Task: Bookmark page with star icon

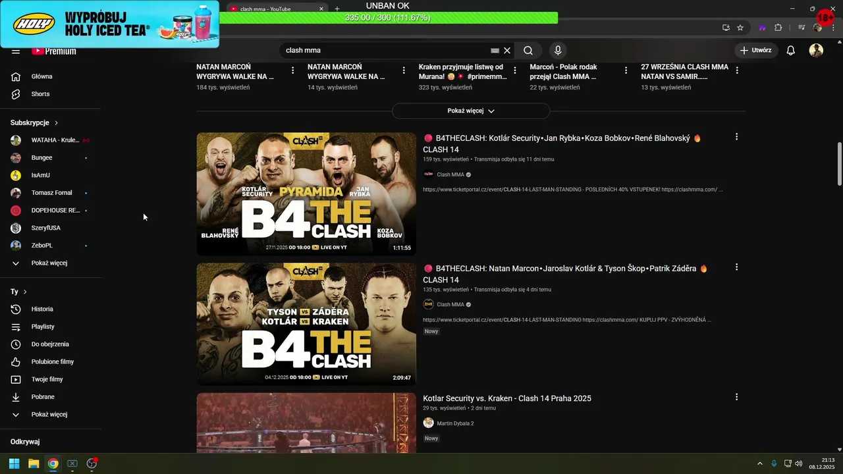Action: point(740,28)
